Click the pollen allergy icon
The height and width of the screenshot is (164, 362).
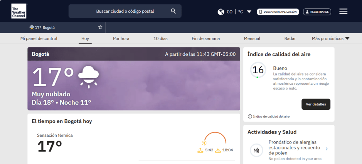point(256,150)
